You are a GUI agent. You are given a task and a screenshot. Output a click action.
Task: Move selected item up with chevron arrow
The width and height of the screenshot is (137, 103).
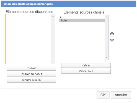pos(112,33)
